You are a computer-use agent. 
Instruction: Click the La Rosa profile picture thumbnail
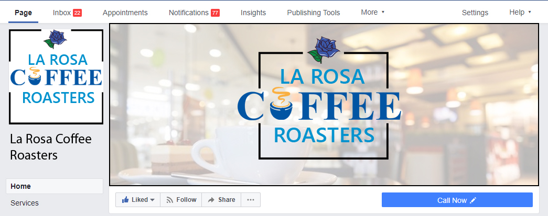coord(56,77)
